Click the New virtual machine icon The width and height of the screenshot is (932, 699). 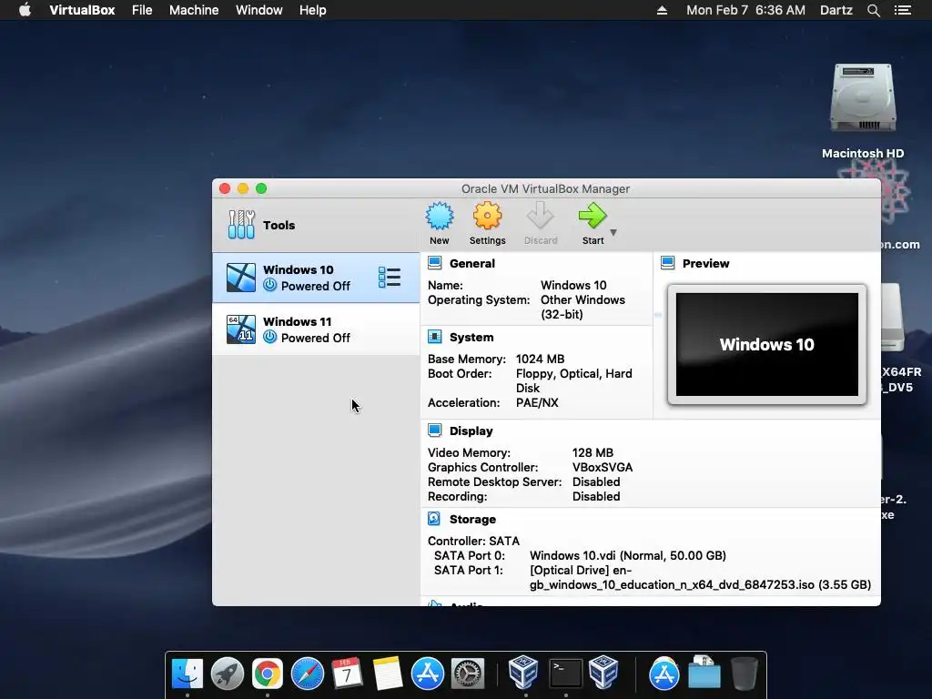pyautogui.click(x=440, y=217)
